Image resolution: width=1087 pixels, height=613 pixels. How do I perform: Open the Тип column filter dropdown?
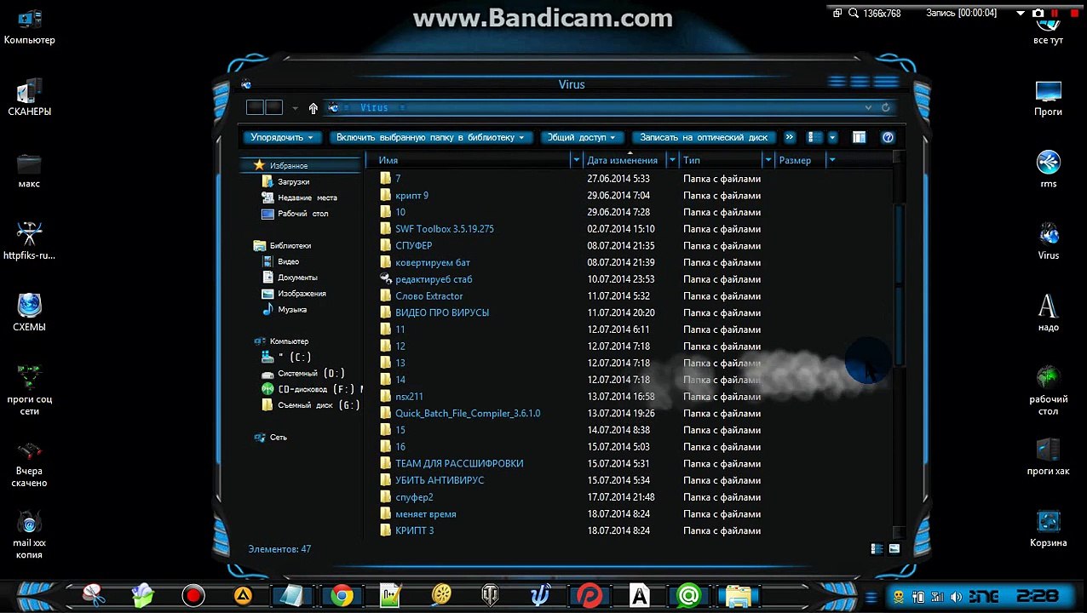(x=768, y=160)
